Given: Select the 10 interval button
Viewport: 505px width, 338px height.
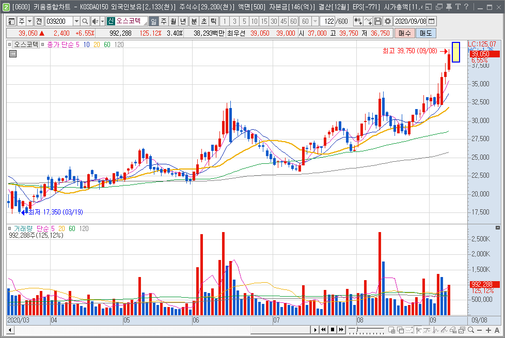Looking at the screenshot, I should (x=254, y=21).
